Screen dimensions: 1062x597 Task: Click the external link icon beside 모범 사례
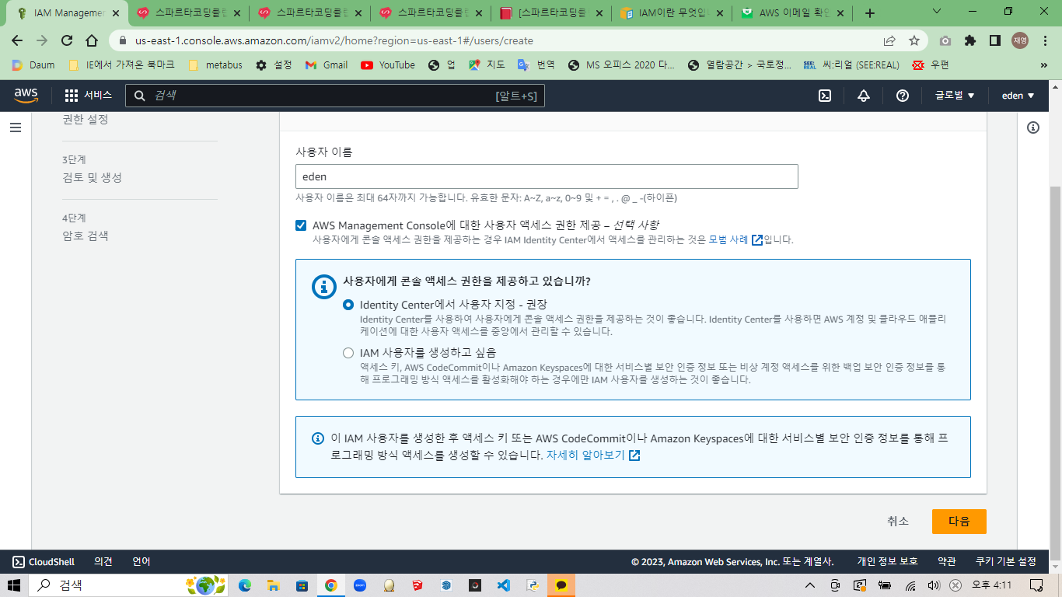click(756, 240)
